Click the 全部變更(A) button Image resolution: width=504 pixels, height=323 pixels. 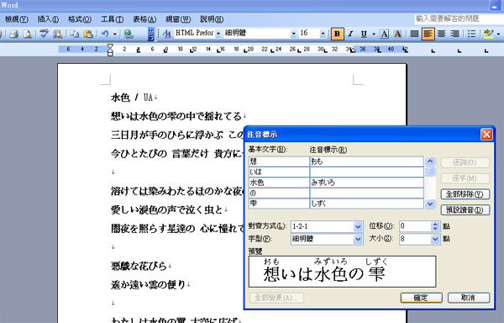click(276, 298)
